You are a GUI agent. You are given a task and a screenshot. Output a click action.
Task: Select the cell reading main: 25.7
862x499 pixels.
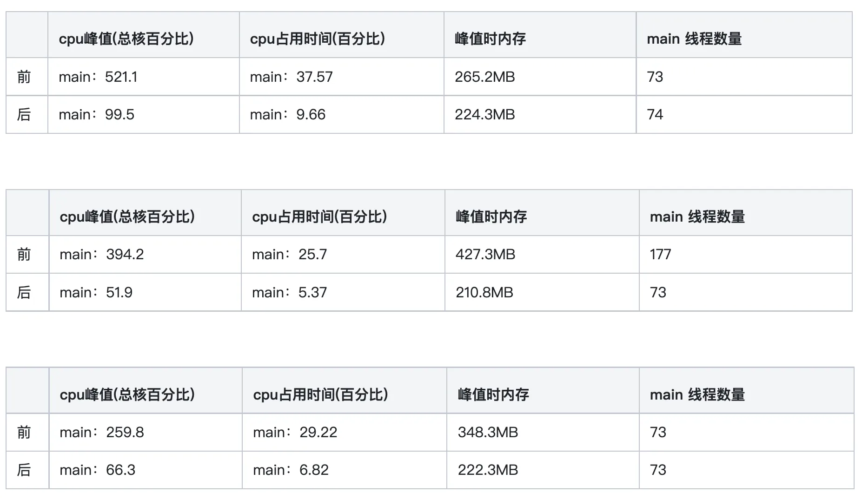(x=289, y=254)
